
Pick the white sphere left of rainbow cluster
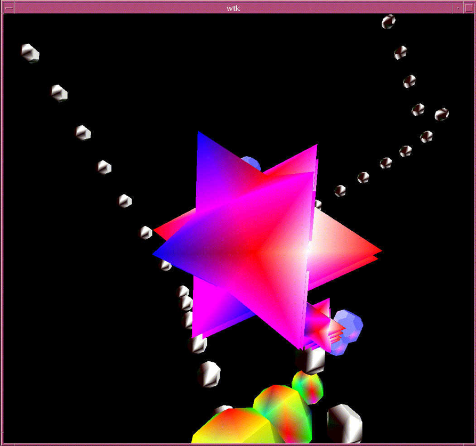(208, 374)
